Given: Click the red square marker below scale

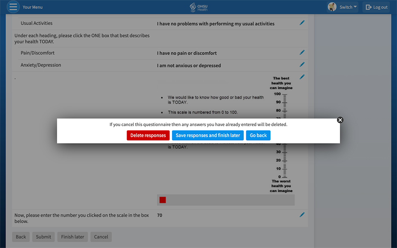Looking at the screenshot, I should point(163,200).
